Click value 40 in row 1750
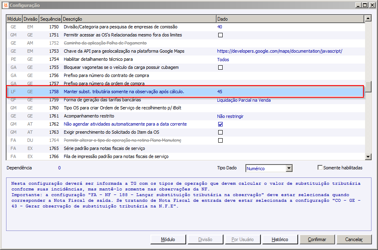The image size is (378, 250). tap(219, 27)
